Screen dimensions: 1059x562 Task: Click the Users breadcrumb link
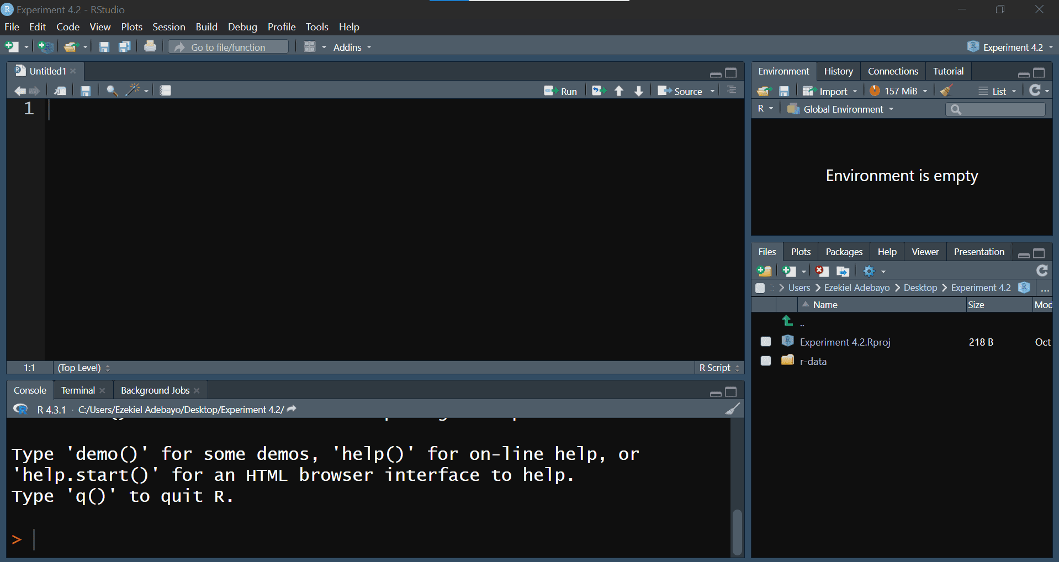point(799,288)
